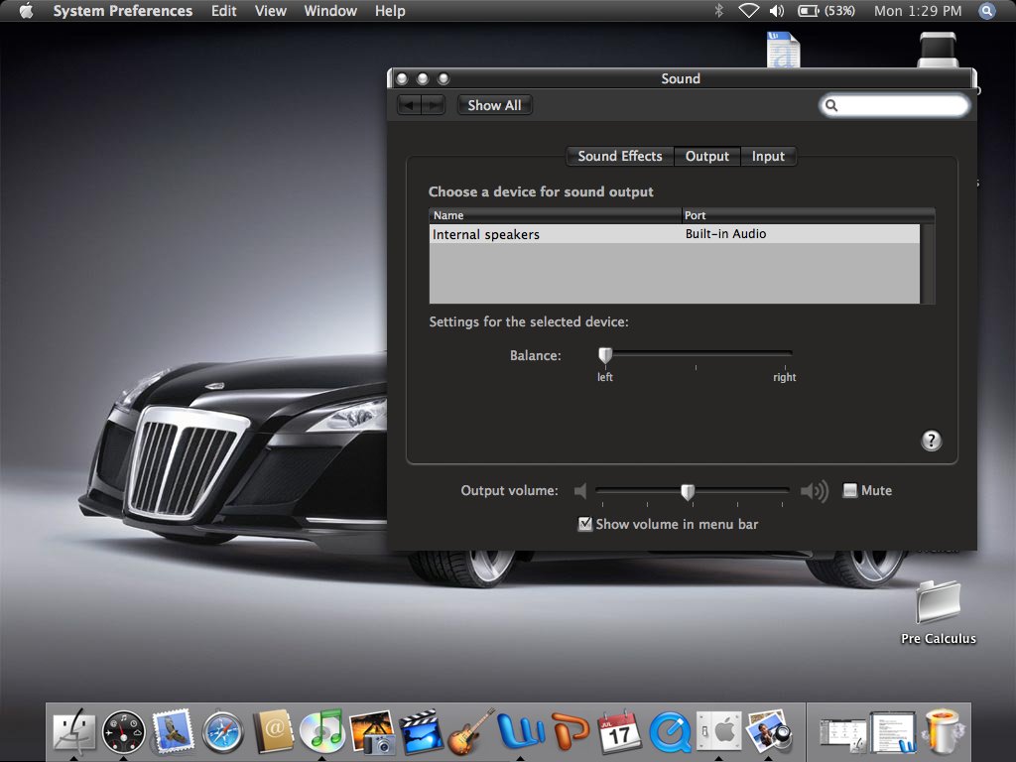Launch iTunes from the dock
This screenshot has height=762, width=1016.
point(321,734)
